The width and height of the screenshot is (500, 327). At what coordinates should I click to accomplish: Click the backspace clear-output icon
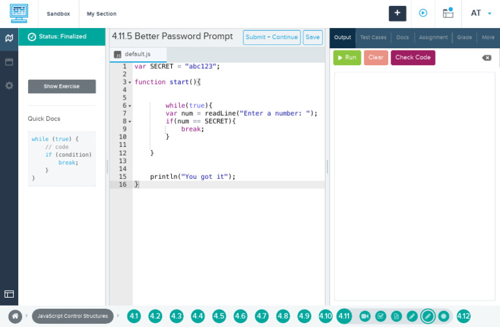click(x=486, y=58)
